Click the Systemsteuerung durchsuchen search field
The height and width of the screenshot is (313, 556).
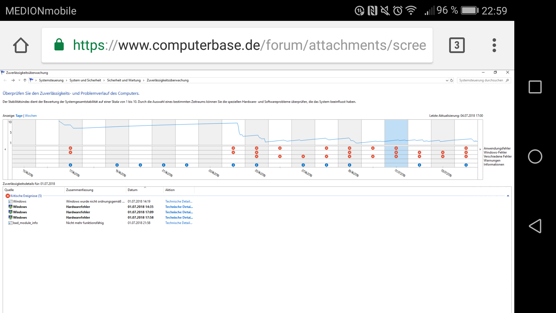(x=481, y=80)
